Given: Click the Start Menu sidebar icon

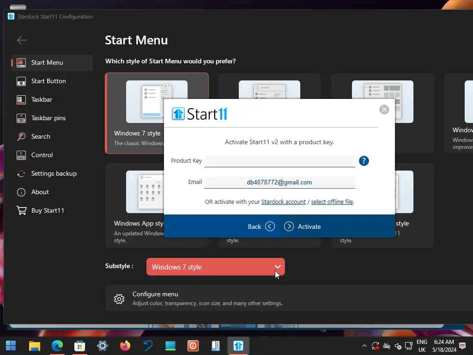Looking at the screenshot, I should tap(21, 62).
